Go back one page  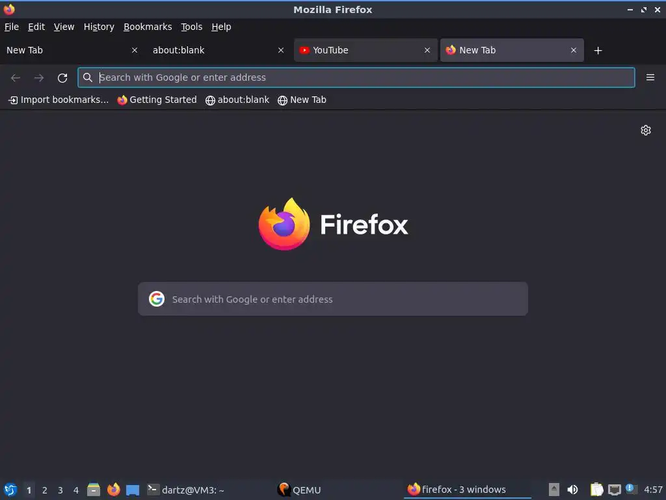coord(16,77)
